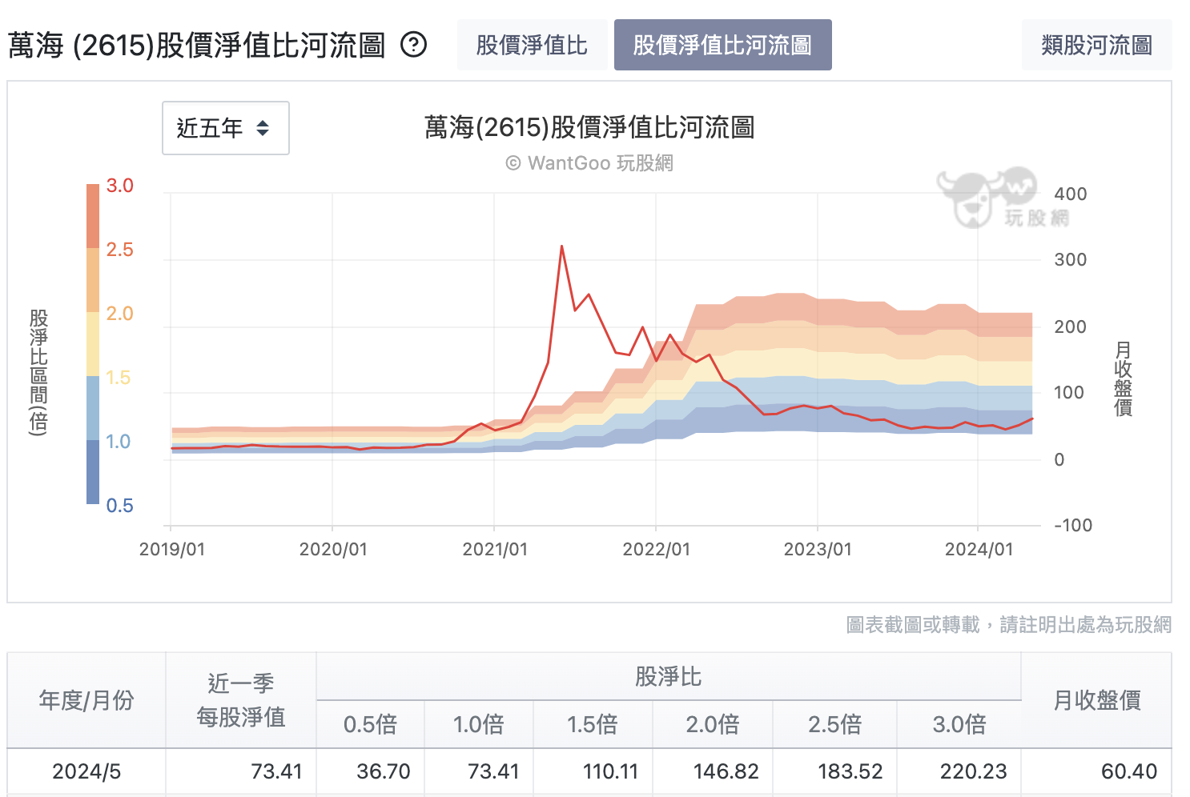Click the red price line peak in 2021
The height and width of the screenshot is (797, 1190).
coord(562,246)
